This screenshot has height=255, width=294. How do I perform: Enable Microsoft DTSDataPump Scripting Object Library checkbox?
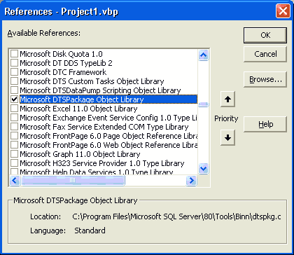(x=15, y=90)
